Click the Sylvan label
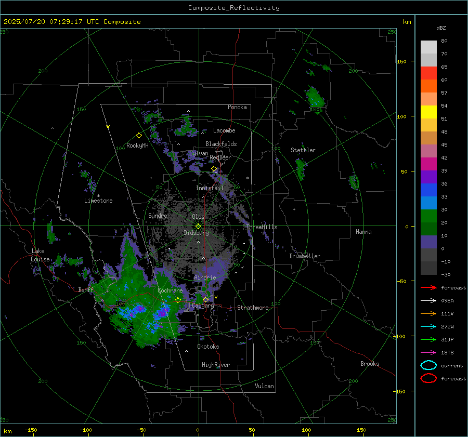The image size is (468, 437). point(199,153)
